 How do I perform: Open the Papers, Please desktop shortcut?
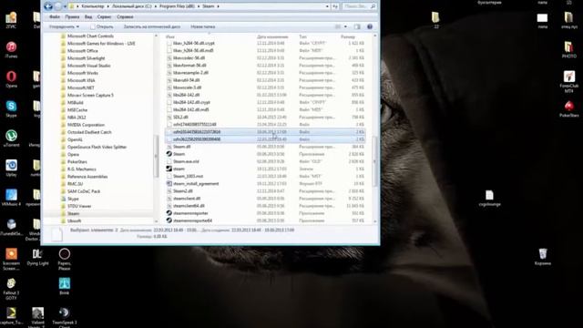click(65, 259)
